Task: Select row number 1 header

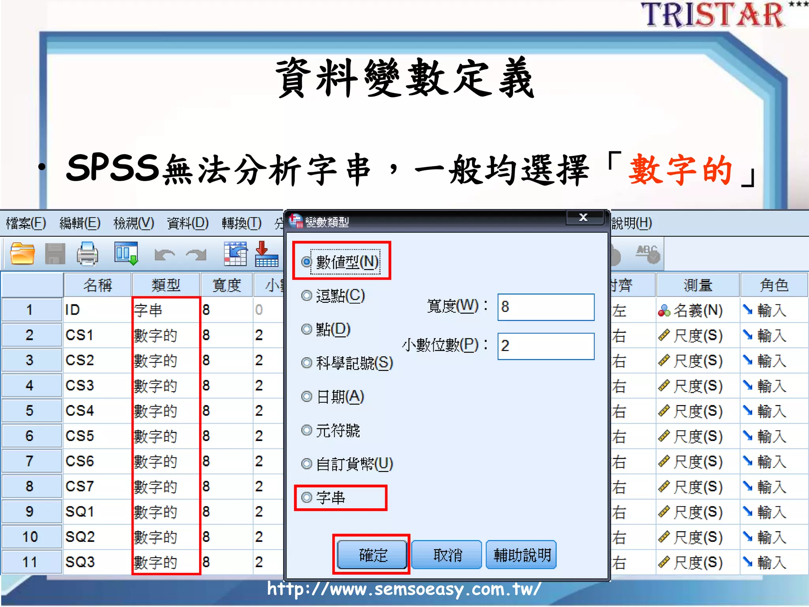Action: click(x=32, y=310)
